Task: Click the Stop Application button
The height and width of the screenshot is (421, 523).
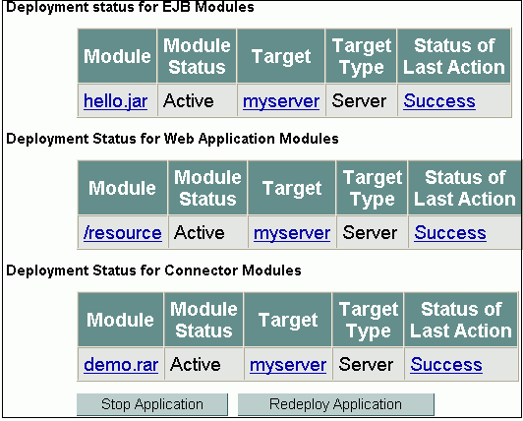Action: [152, 404]
